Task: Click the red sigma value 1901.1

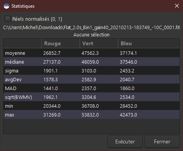Action: [51, 71]
